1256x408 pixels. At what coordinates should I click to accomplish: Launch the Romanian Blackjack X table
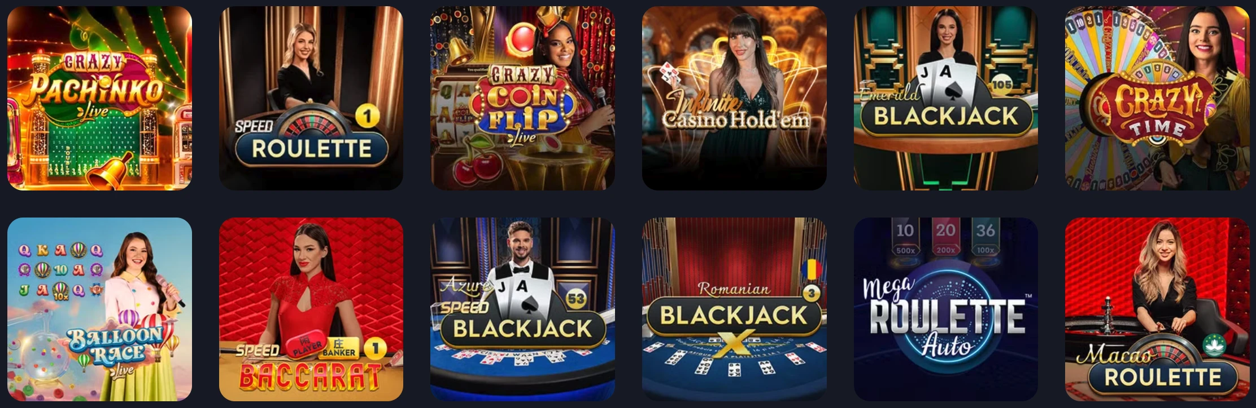[734, 309]
